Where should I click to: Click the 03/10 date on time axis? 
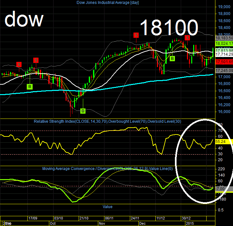(x=58, y=218)
